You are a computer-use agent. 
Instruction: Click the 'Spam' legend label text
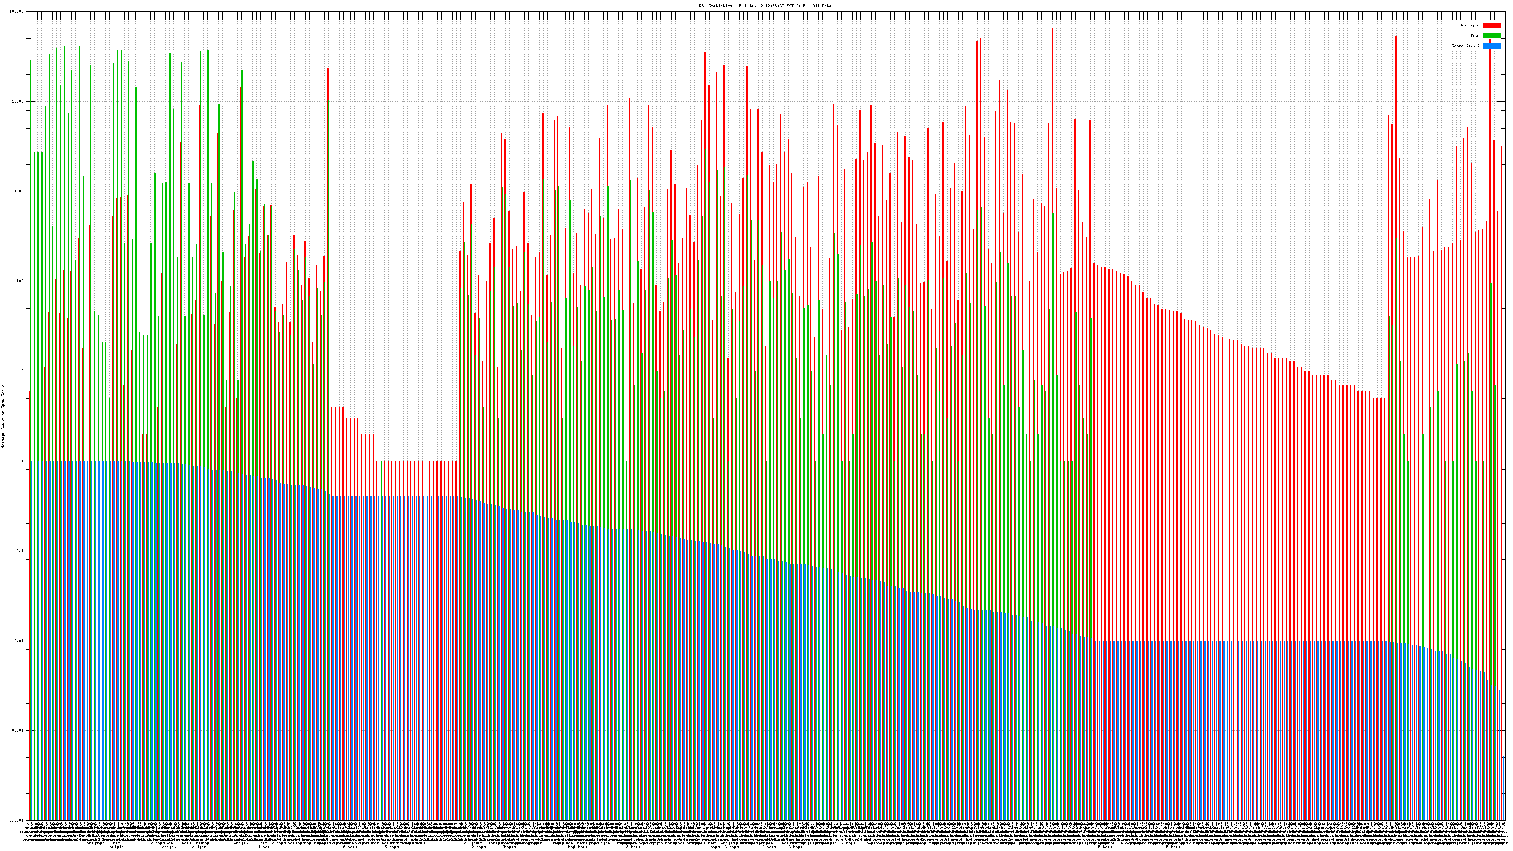point(1475,36)
